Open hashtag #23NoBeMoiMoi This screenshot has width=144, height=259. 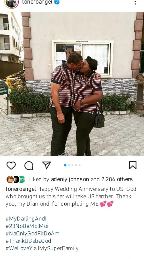click(x=27, y=226)
